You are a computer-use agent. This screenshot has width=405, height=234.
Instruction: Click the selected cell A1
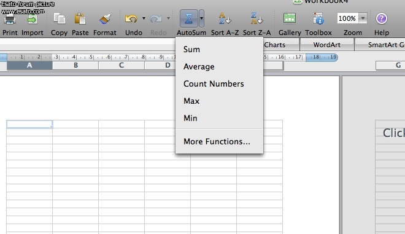pyautogui.click(x=29, y=124)
